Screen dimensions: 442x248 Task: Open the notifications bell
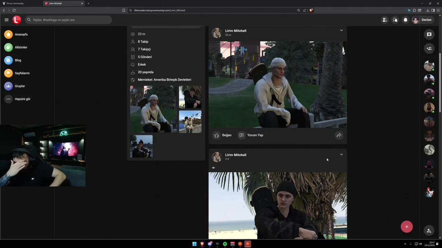point(405,20)
